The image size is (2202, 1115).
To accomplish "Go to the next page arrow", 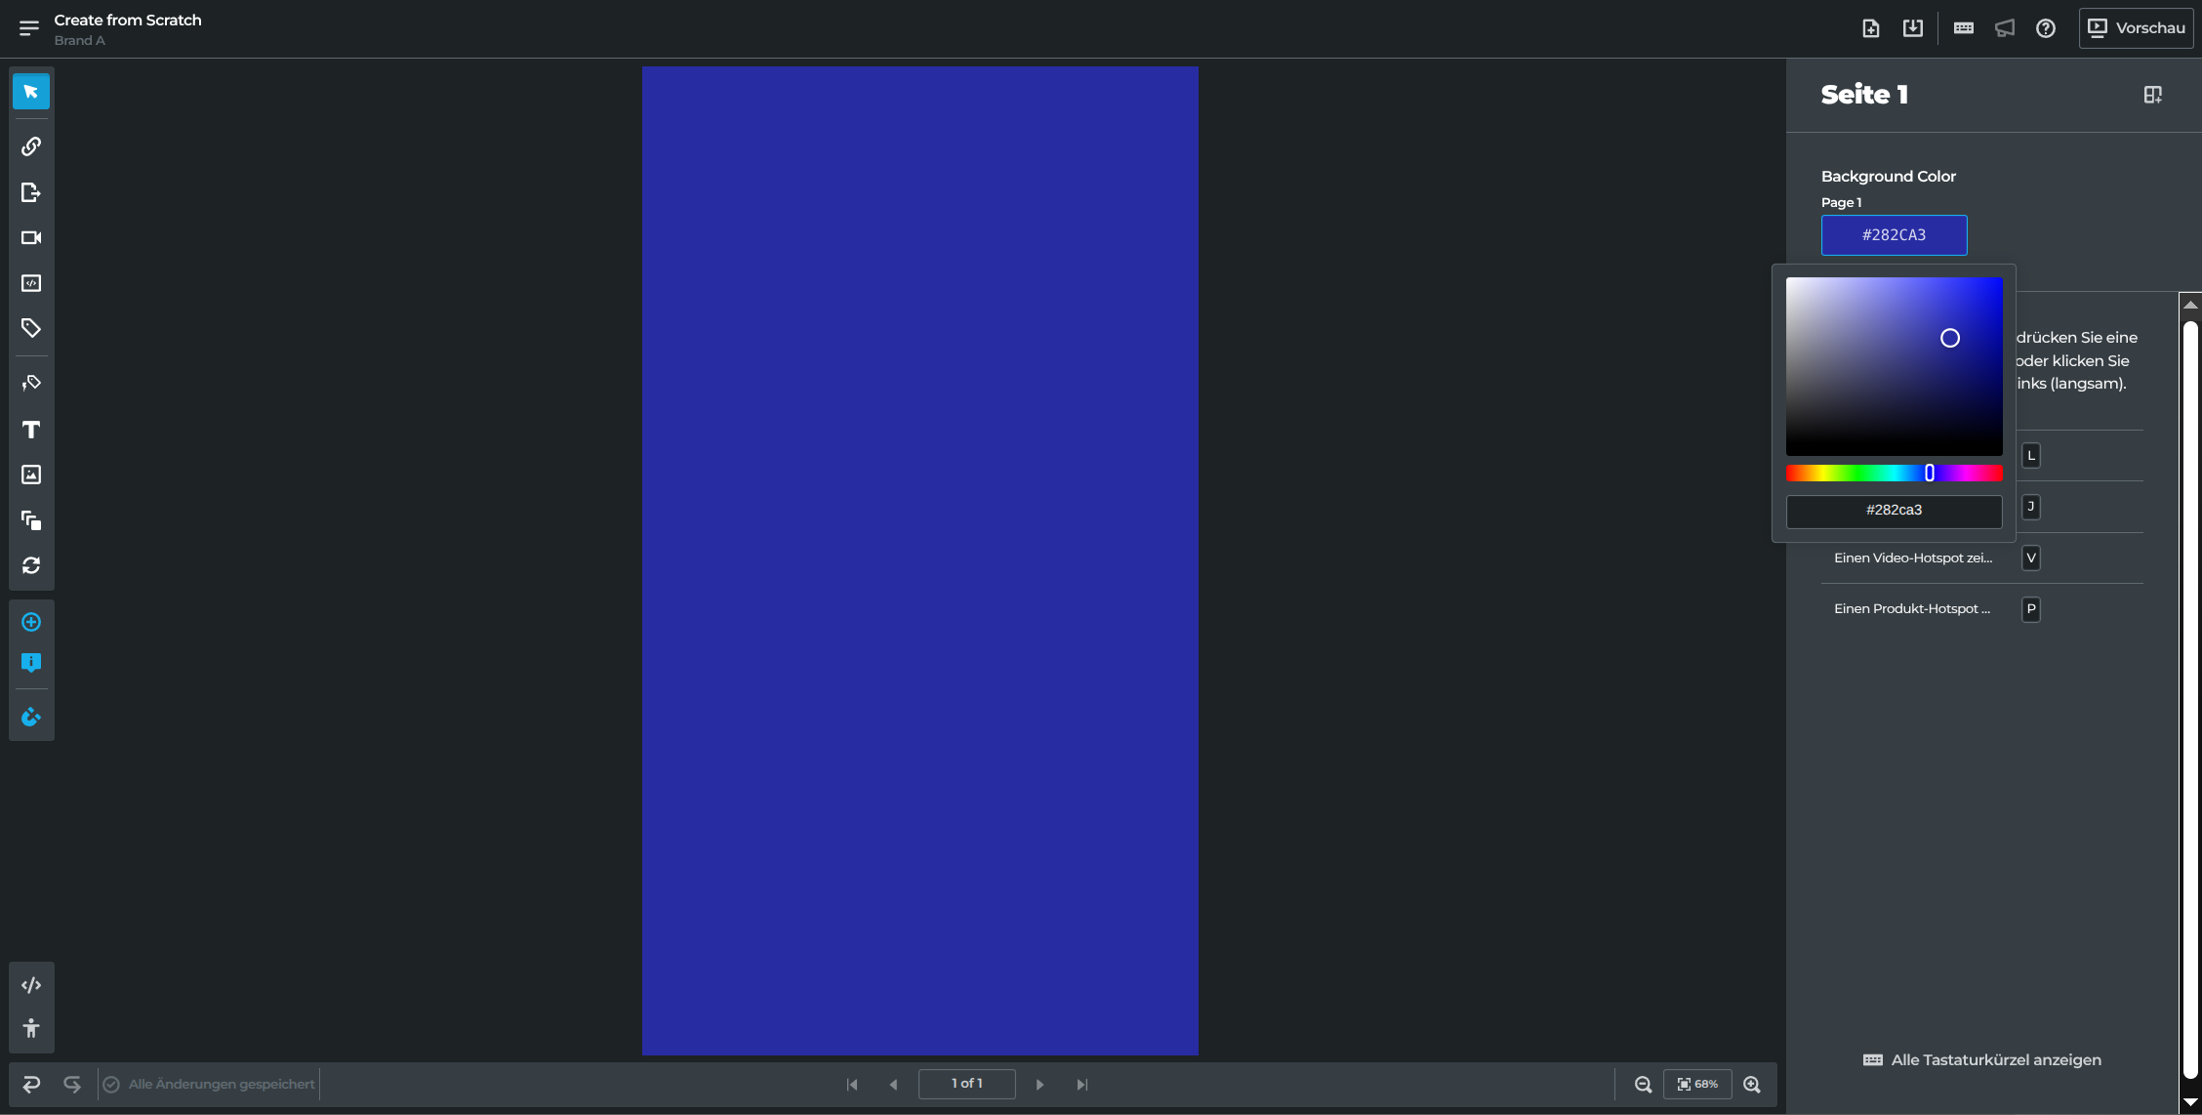I will [1040, 1085].
